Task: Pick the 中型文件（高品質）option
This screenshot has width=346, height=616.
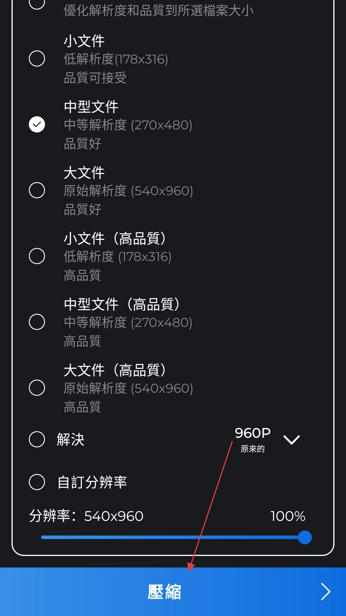Action: tap(37, 322)
